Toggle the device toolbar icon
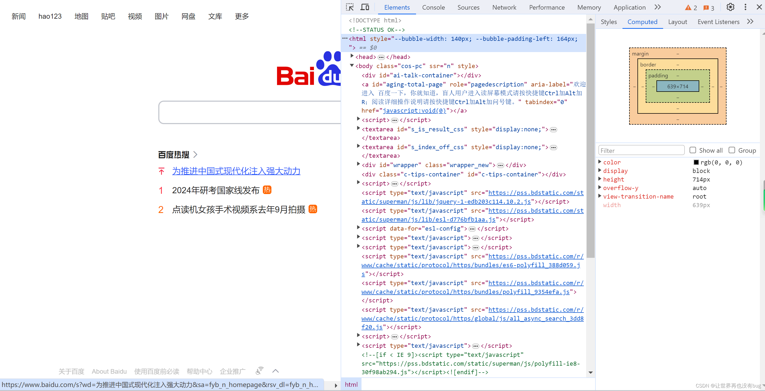 coord(365,7)
